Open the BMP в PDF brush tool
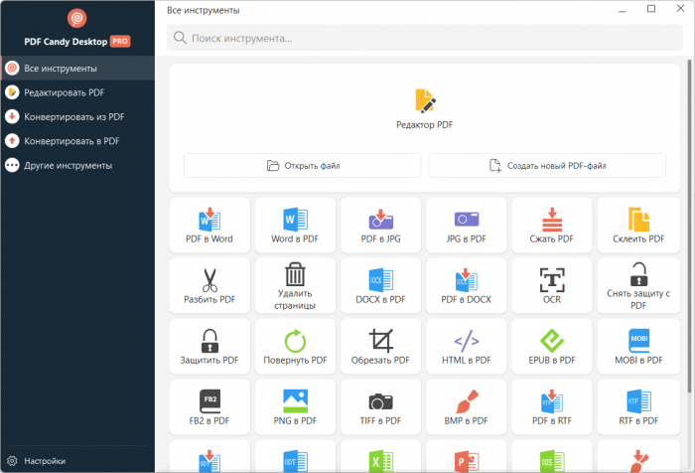The width and height of the screenshot is (695, 473). click(467, 407)
